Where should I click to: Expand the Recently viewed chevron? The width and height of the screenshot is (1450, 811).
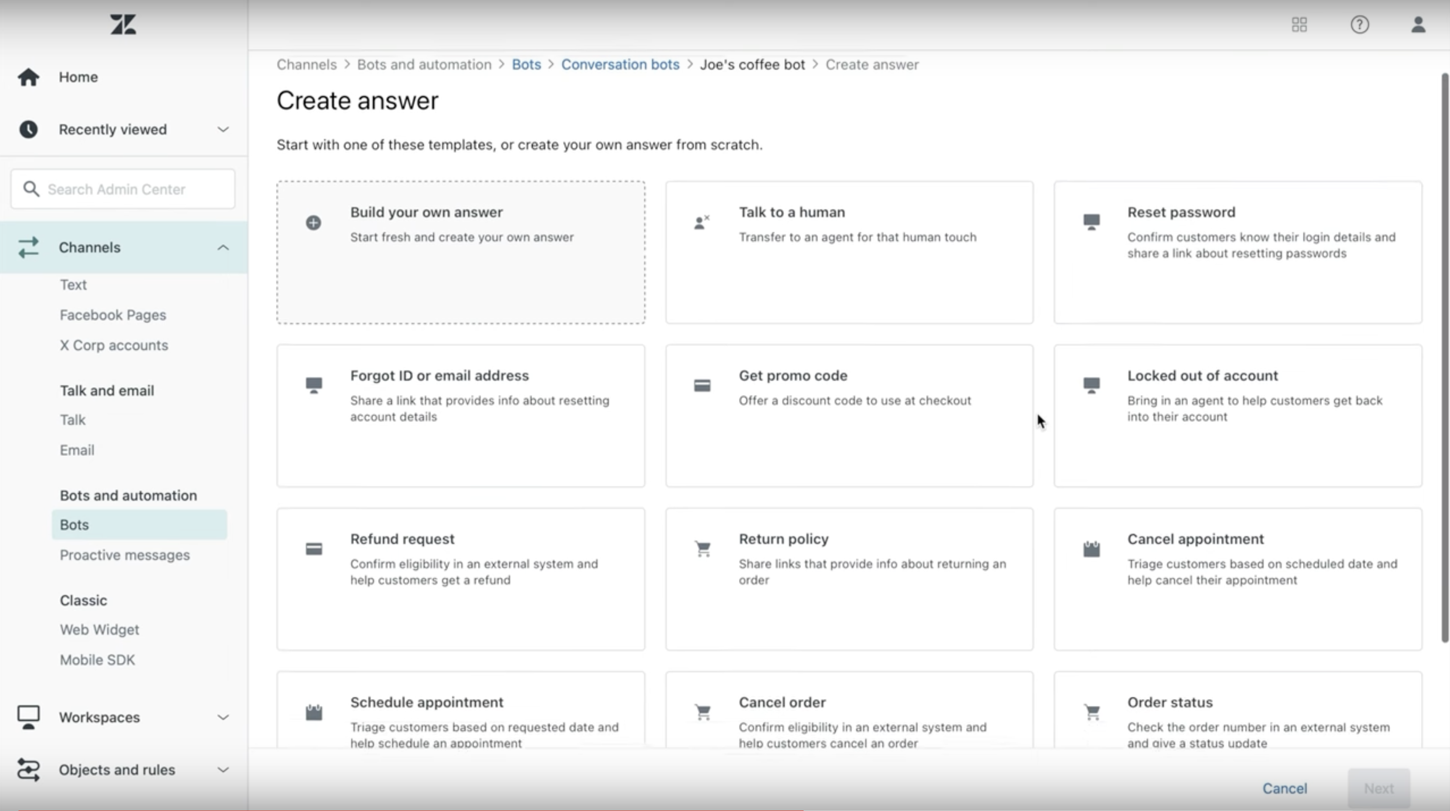pyautogui.click(x=223, y=129)
